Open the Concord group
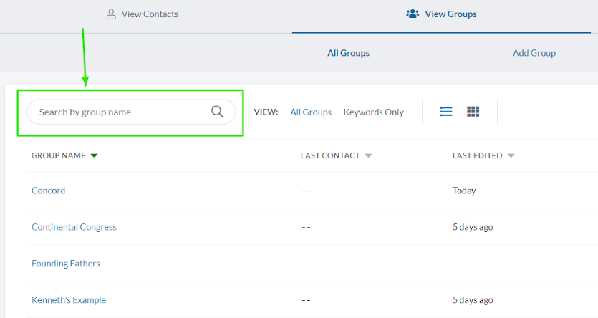 point(48,191)
